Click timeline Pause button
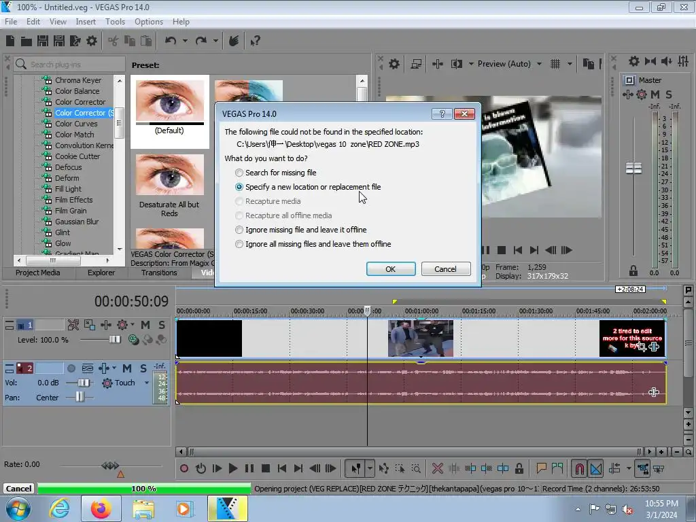Screen dimensions: 696x522 pyautogui.click(x=249, y=468)
